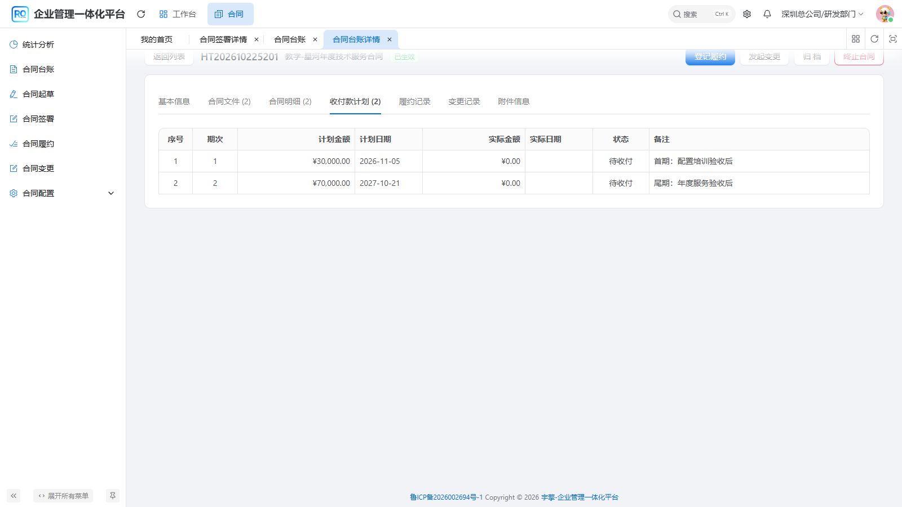Open the notification bell

pos(767,14)
